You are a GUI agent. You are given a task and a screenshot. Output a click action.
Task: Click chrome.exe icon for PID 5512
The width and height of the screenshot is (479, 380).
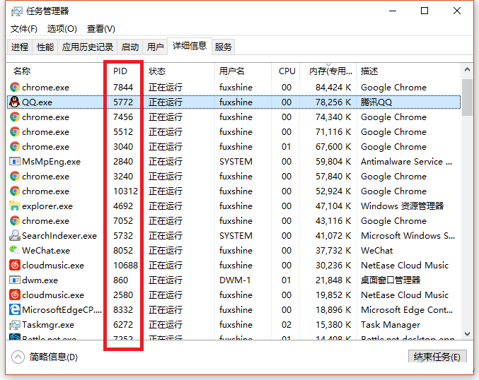pyautogui.click(x=15, y=132)
